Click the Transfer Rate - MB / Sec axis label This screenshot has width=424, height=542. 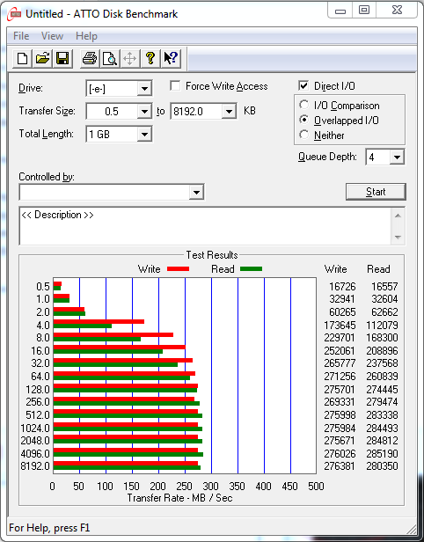coord(179,498)
